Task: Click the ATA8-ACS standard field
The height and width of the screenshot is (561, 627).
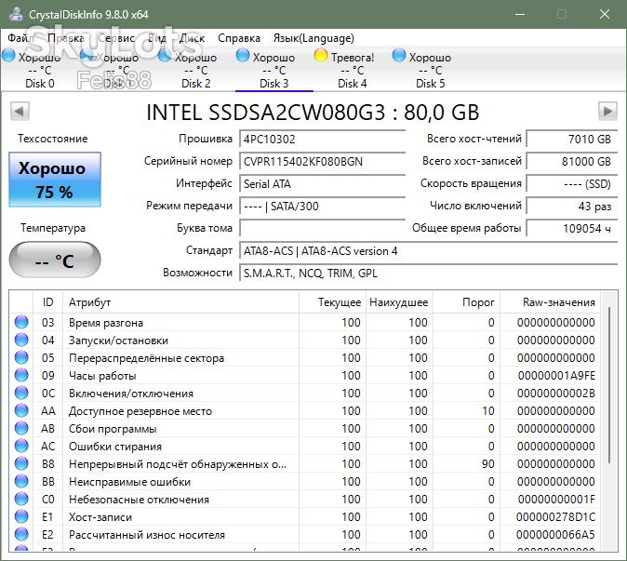Action: click(x=429, y=251)
